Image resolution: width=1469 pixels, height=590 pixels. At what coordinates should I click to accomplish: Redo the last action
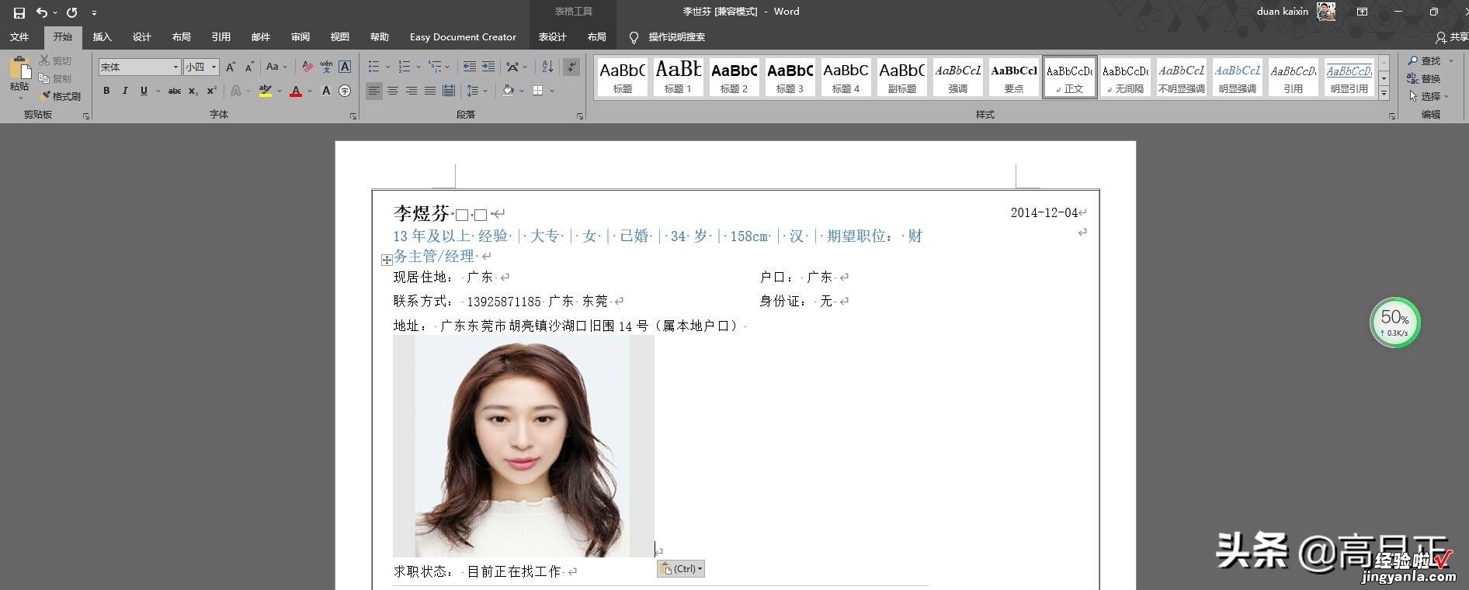click(x=72, y=12)
